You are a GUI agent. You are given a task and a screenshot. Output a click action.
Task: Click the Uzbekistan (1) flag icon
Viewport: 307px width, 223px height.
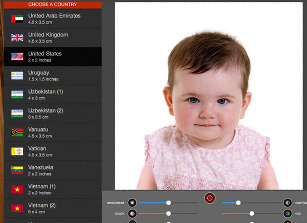(17, 95)
